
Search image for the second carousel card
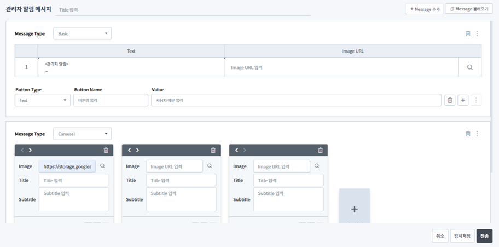210,166
